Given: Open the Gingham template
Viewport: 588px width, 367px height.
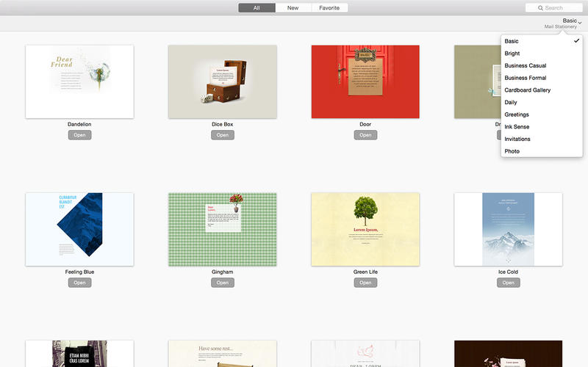Looking at the screenshot, I should click(223, 283).
